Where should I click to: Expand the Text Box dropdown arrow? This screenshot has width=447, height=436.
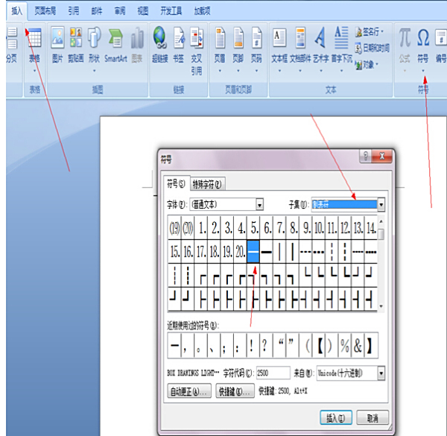click(279, 71)
